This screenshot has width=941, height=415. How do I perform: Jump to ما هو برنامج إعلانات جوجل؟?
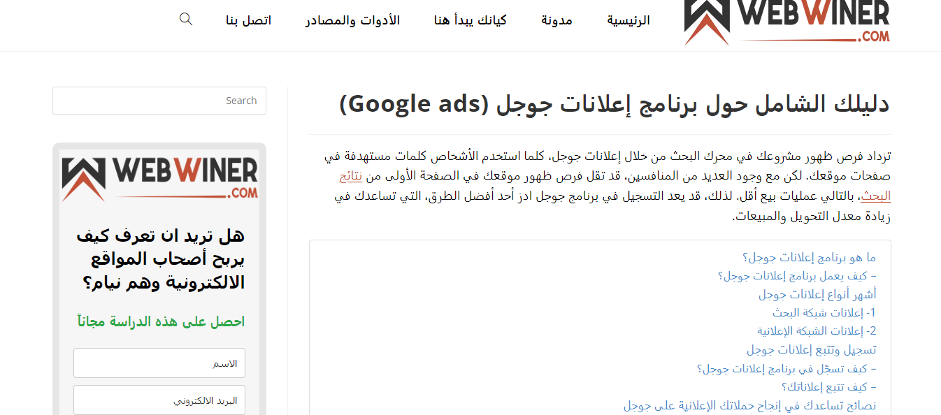[x=809, y=258]
